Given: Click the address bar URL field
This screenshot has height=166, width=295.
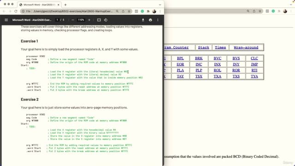Looking at the screenshot, I should pyautogui.click(x=73, y=11).
